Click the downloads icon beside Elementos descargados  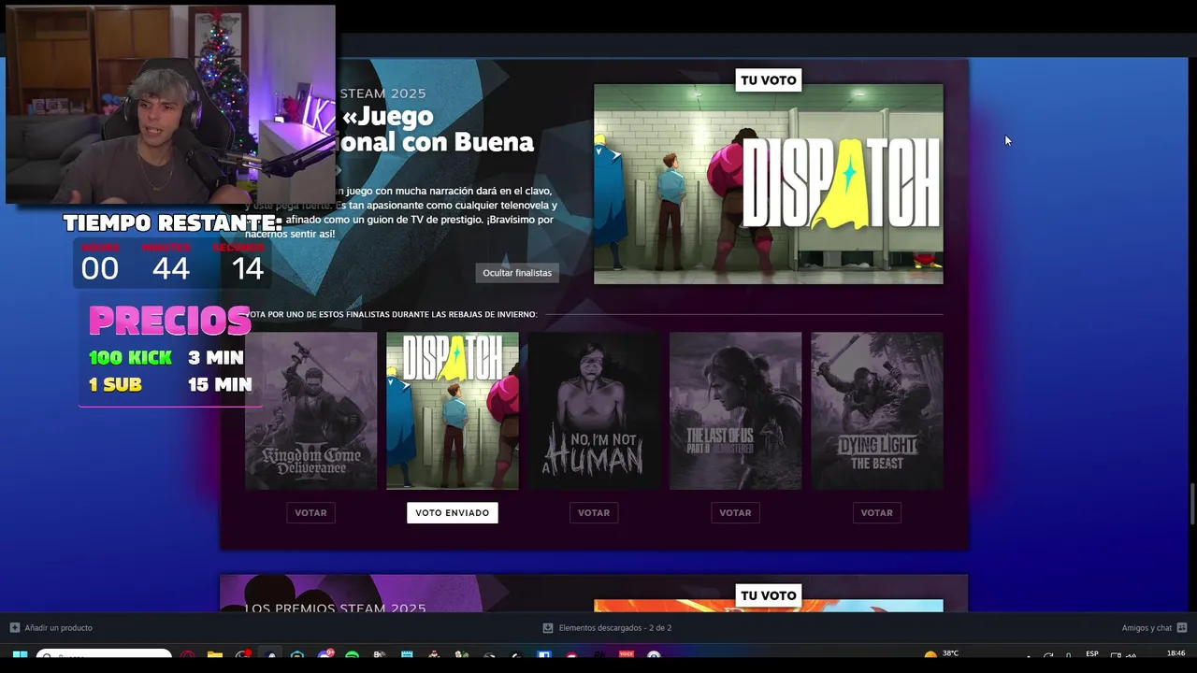[x=548, y=627]
